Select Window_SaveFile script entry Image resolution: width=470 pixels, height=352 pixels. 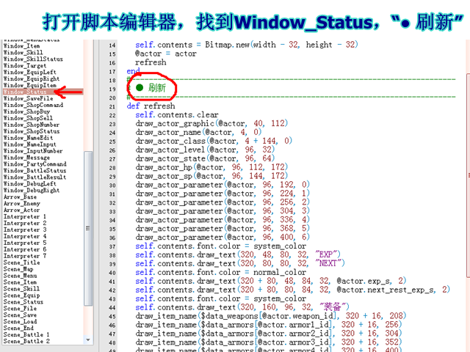[x=28, y=98]
